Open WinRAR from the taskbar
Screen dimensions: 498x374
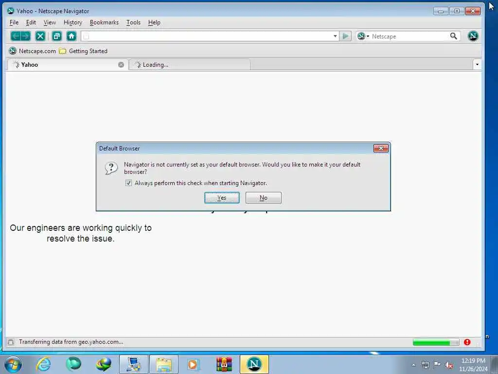click(224, 364)
